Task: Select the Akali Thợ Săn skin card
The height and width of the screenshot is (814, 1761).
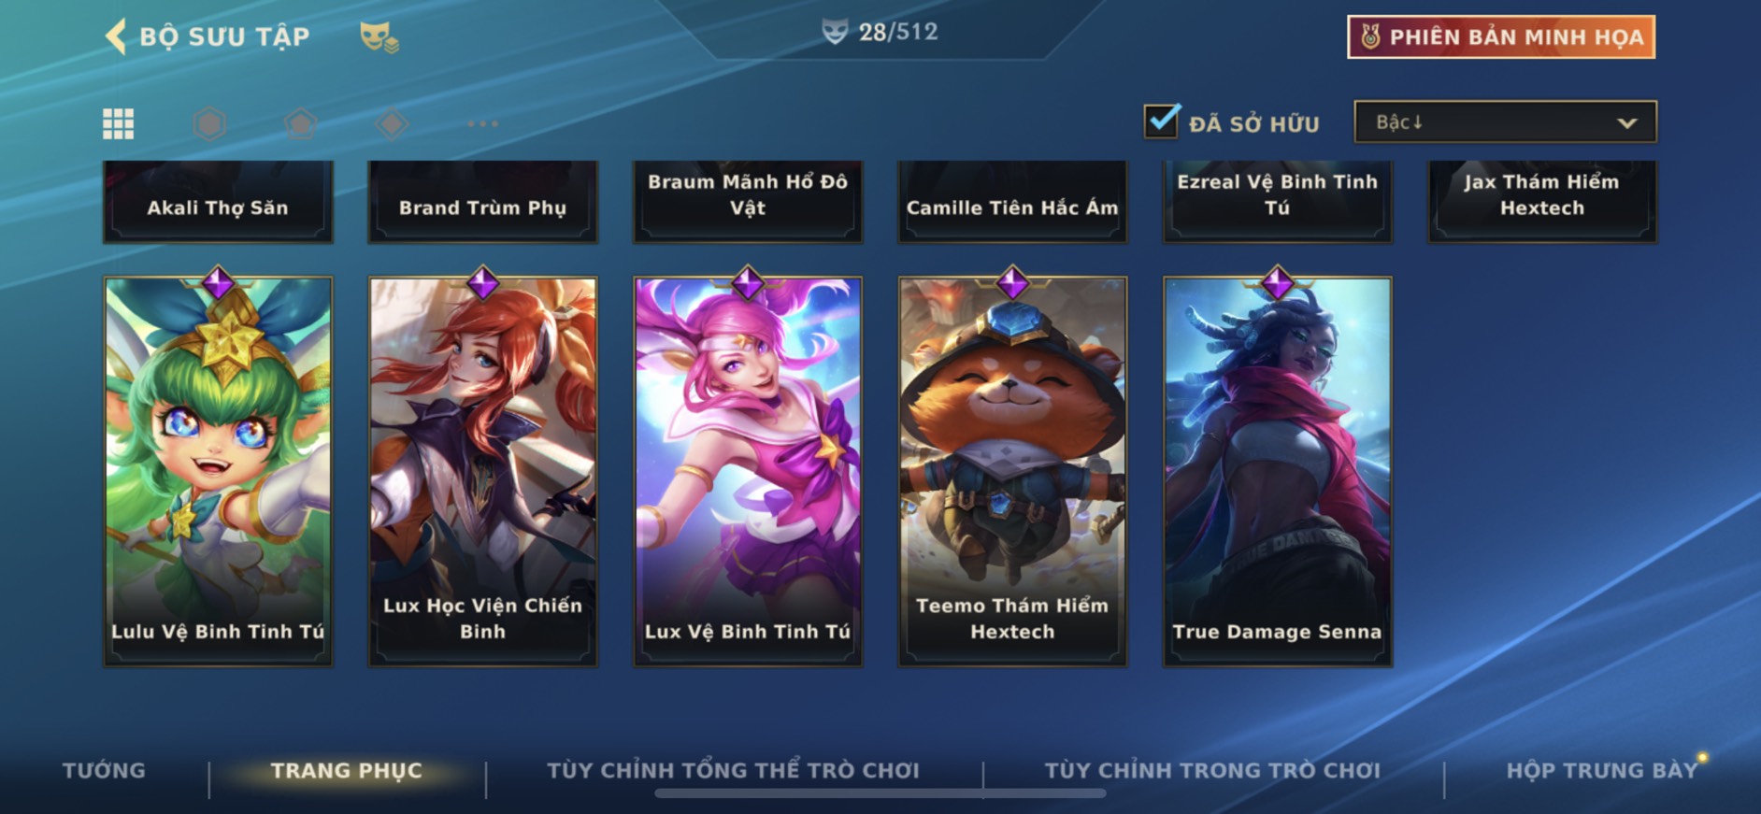Action: click(x=218, y=202)
